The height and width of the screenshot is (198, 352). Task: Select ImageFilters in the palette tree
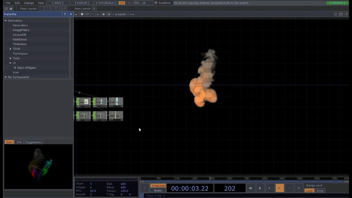point(21,30)
